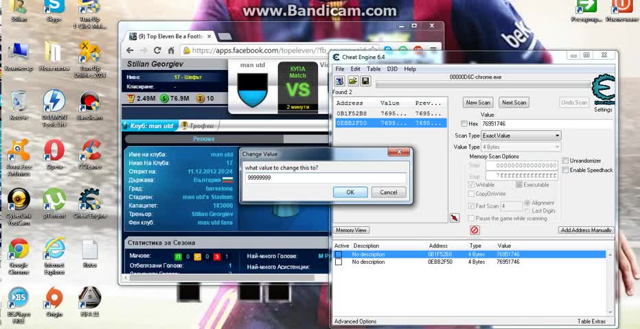
Task: Click Add Address Manually
Action: [x=586, y=230]
